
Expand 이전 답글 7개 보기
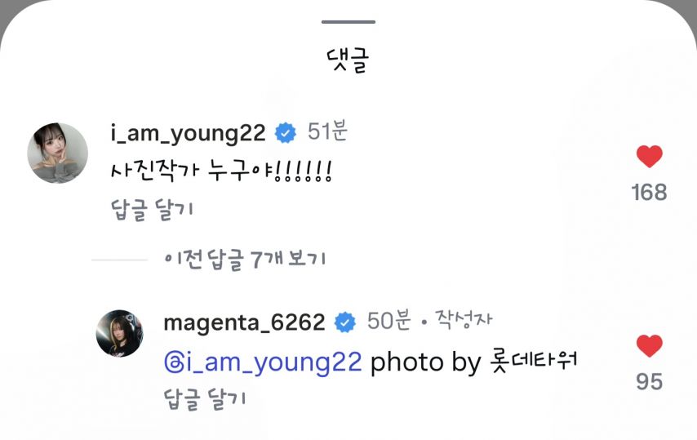[x=245, y=260]
